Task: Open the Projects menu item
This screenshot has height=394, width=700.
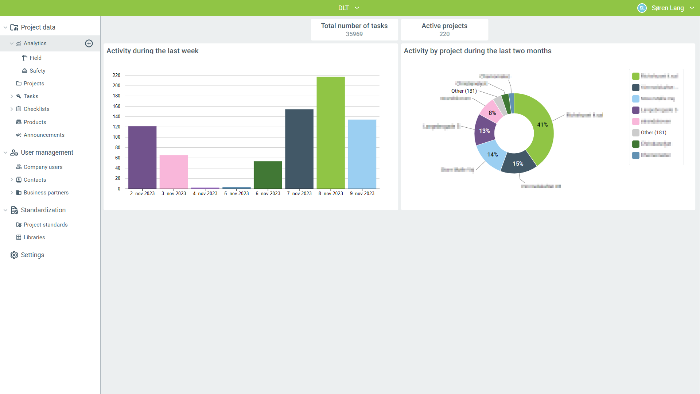Action: [34, 84]
